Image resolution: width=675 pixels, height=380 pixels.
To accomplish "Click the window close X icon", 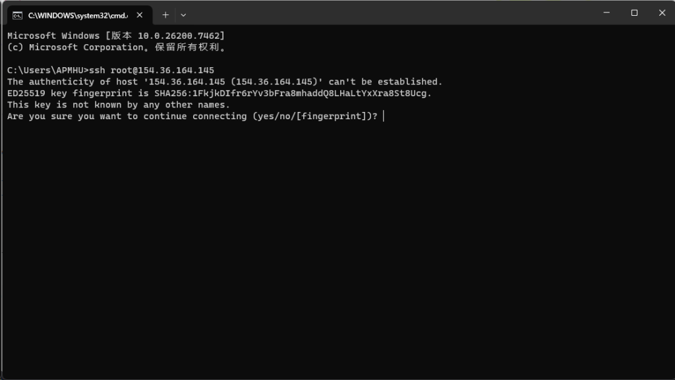I will (662, 13).
